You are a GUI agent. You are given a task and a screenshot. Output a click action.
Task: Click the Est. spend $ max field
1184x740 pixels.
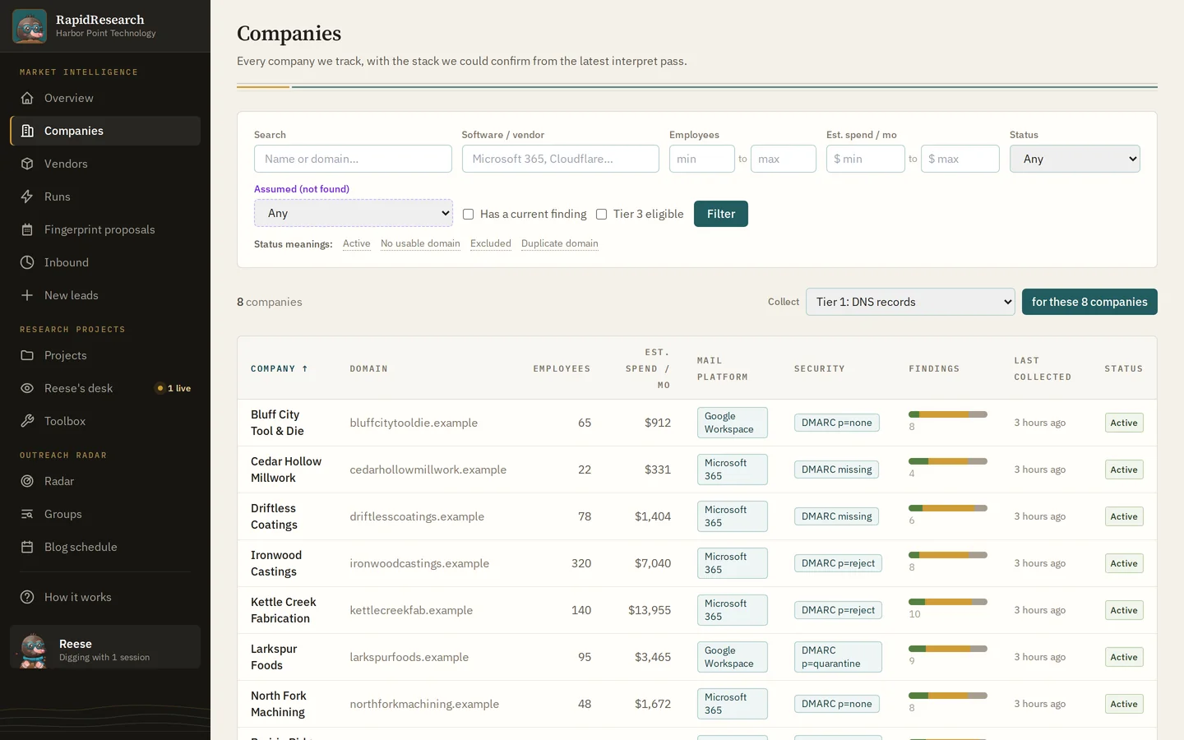(x=960, y=159)
